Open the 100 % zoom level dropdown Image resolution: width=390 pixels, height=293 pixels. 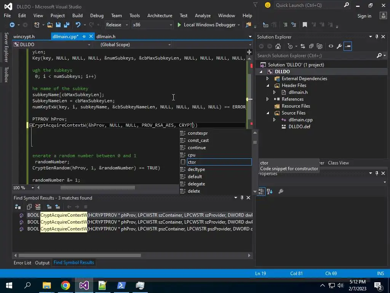click(x=33, y=188)
